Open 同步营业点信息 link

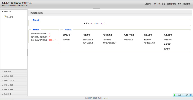149,43
